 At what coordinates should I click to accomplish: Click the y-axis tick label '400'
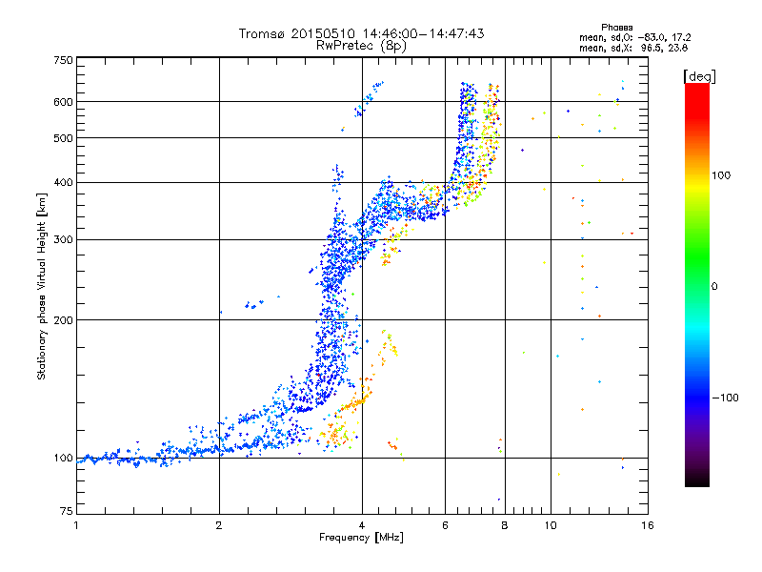(x=63, y=182)
